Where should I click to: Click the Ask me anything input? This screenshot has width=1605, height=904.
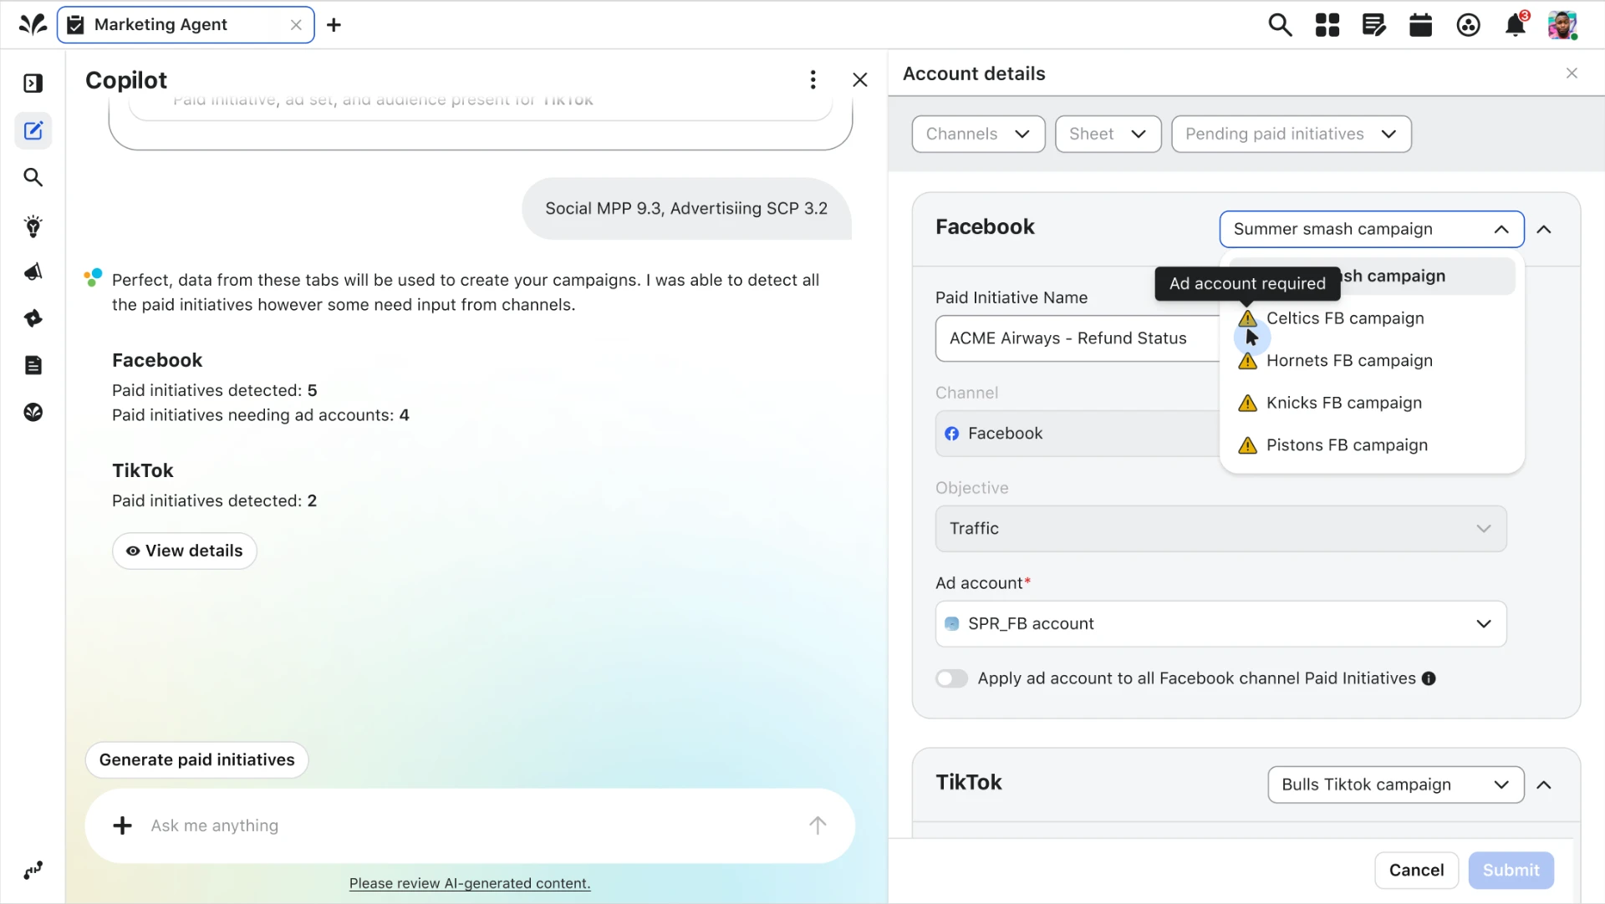click(468, 825)
